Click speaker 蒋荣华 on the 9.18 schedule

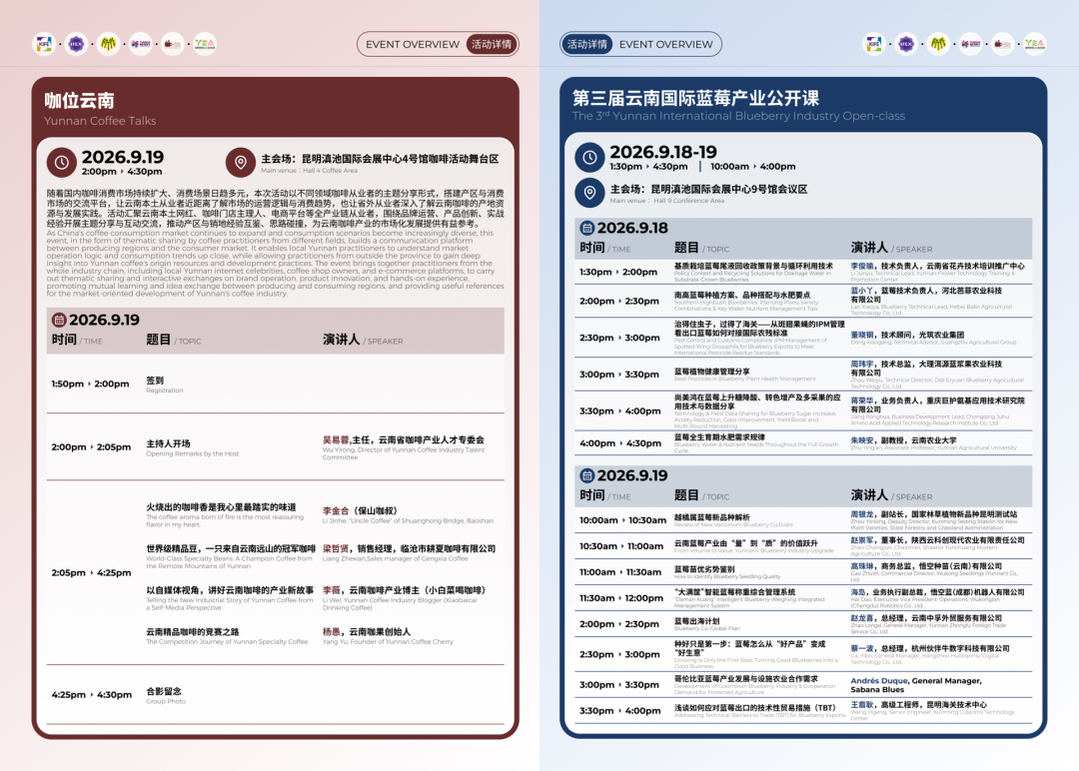pyautogui.click(x=937, y=411)
